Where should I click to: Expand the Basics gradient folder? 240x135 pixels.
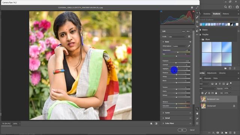[200, 30]
